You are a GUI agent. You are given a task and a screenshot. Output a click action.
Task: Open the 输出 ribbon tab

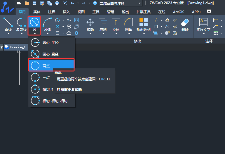tap(125, 12)
